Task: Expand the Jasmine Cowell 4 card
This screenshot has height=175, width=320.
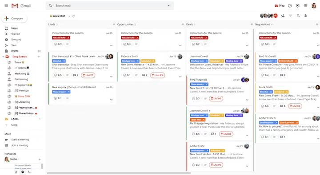Action: (247, 135)
